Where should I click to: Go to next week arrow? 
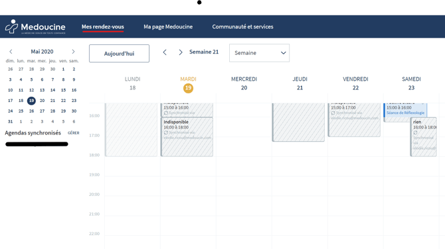tap(181, 52)
